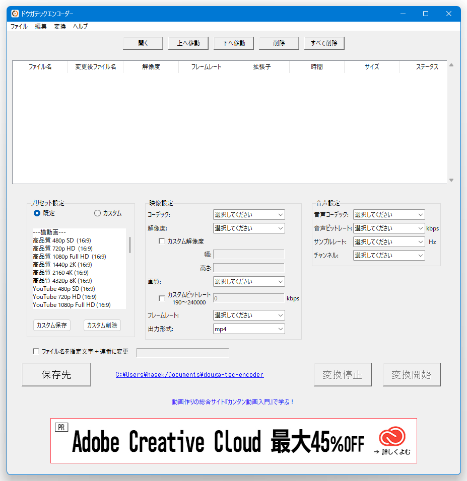
Task: Enable the カスタム解像度 checkbox
Action: (x=162, y=241)
